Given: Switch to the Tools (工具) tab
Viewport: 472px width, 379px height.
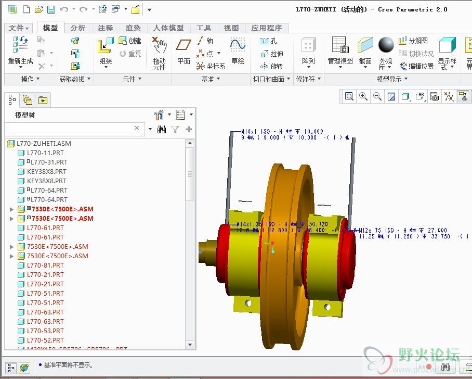Looking at the screenshot, I should 204,28.
